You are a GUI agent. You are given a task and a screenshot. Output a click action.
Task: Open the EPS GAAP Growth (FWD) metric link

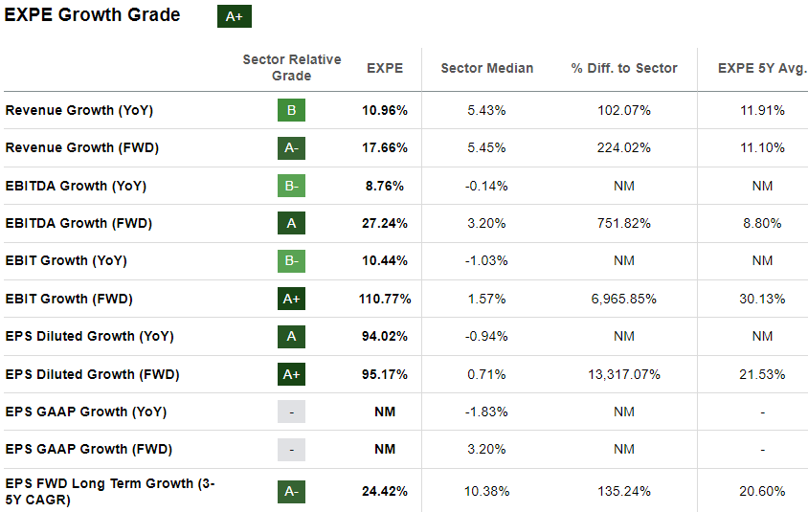[87, 449]
